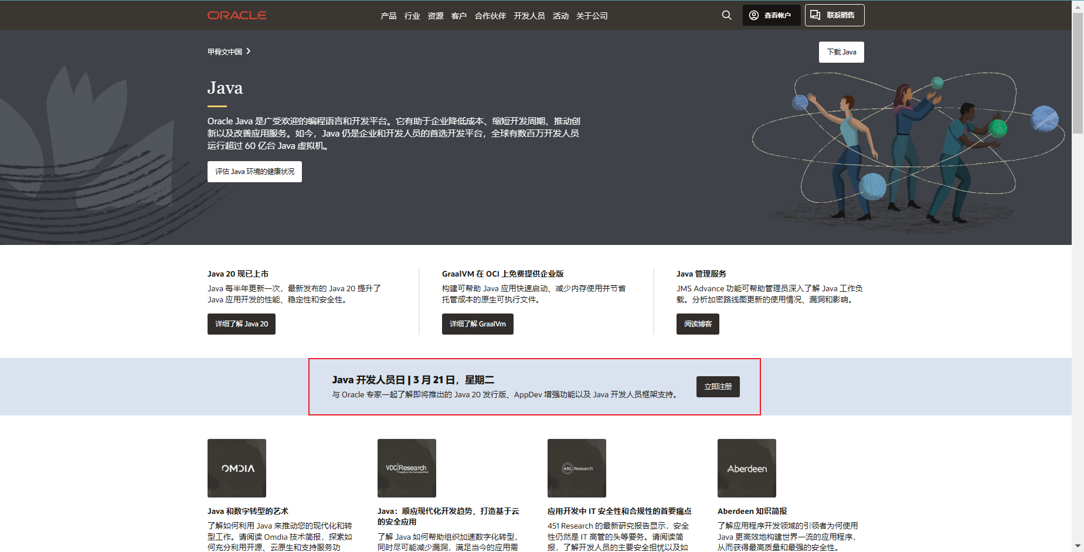Click 评估 Java 环境的健康状况 button
The image size is (1084, 552).
(x=254, y=172)
